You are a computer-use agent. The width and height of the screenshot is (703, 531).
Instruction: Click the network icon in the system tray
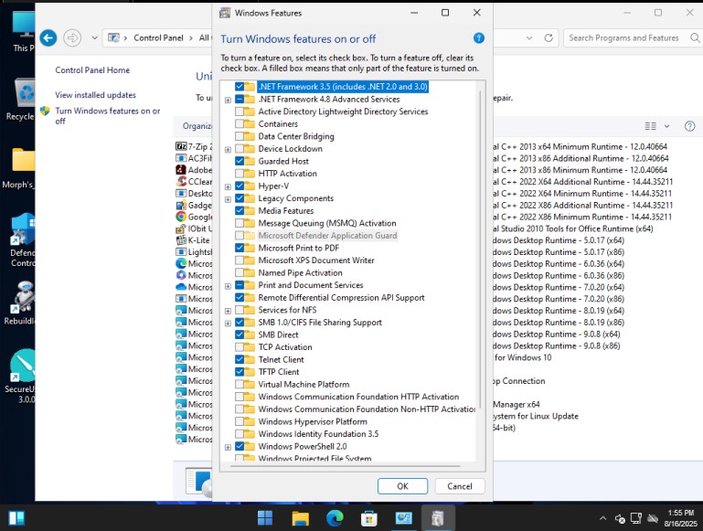[x=635, y=518]
